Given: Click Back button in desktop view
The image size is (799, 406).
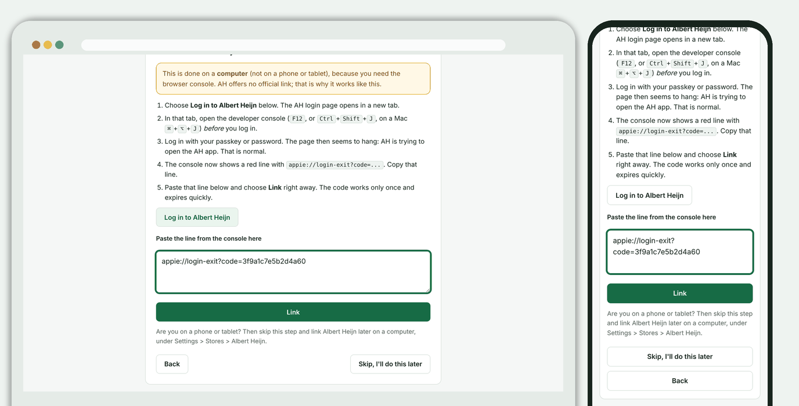Looking at the screenshot, I should (x=172, y=364).
